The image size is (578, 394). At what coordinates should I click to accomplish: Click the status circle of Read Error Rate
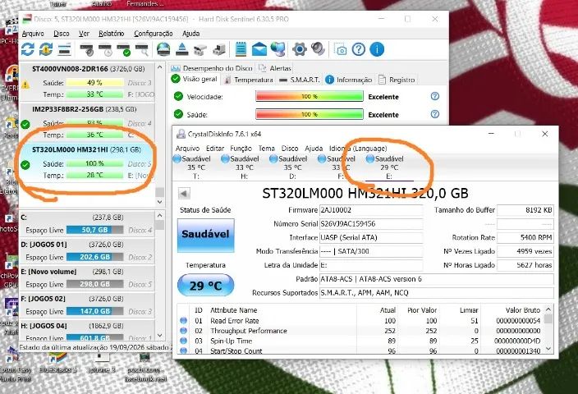[183, 321]
